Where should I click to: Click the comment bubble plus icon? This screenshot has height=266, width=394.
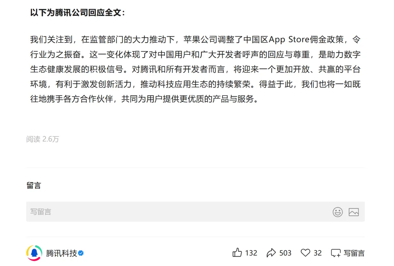(x=336, y=253)
